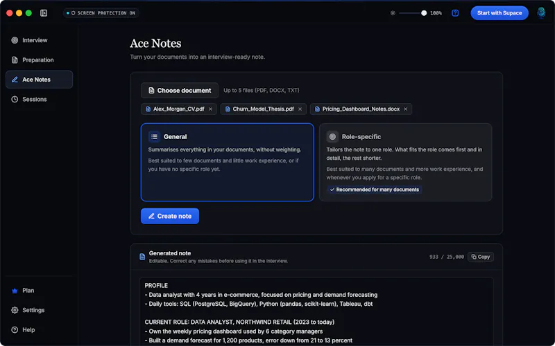Remove Churn_Model_Thesis.pdf file
This screenshot has height=346, width=555.
click(300, 109)
